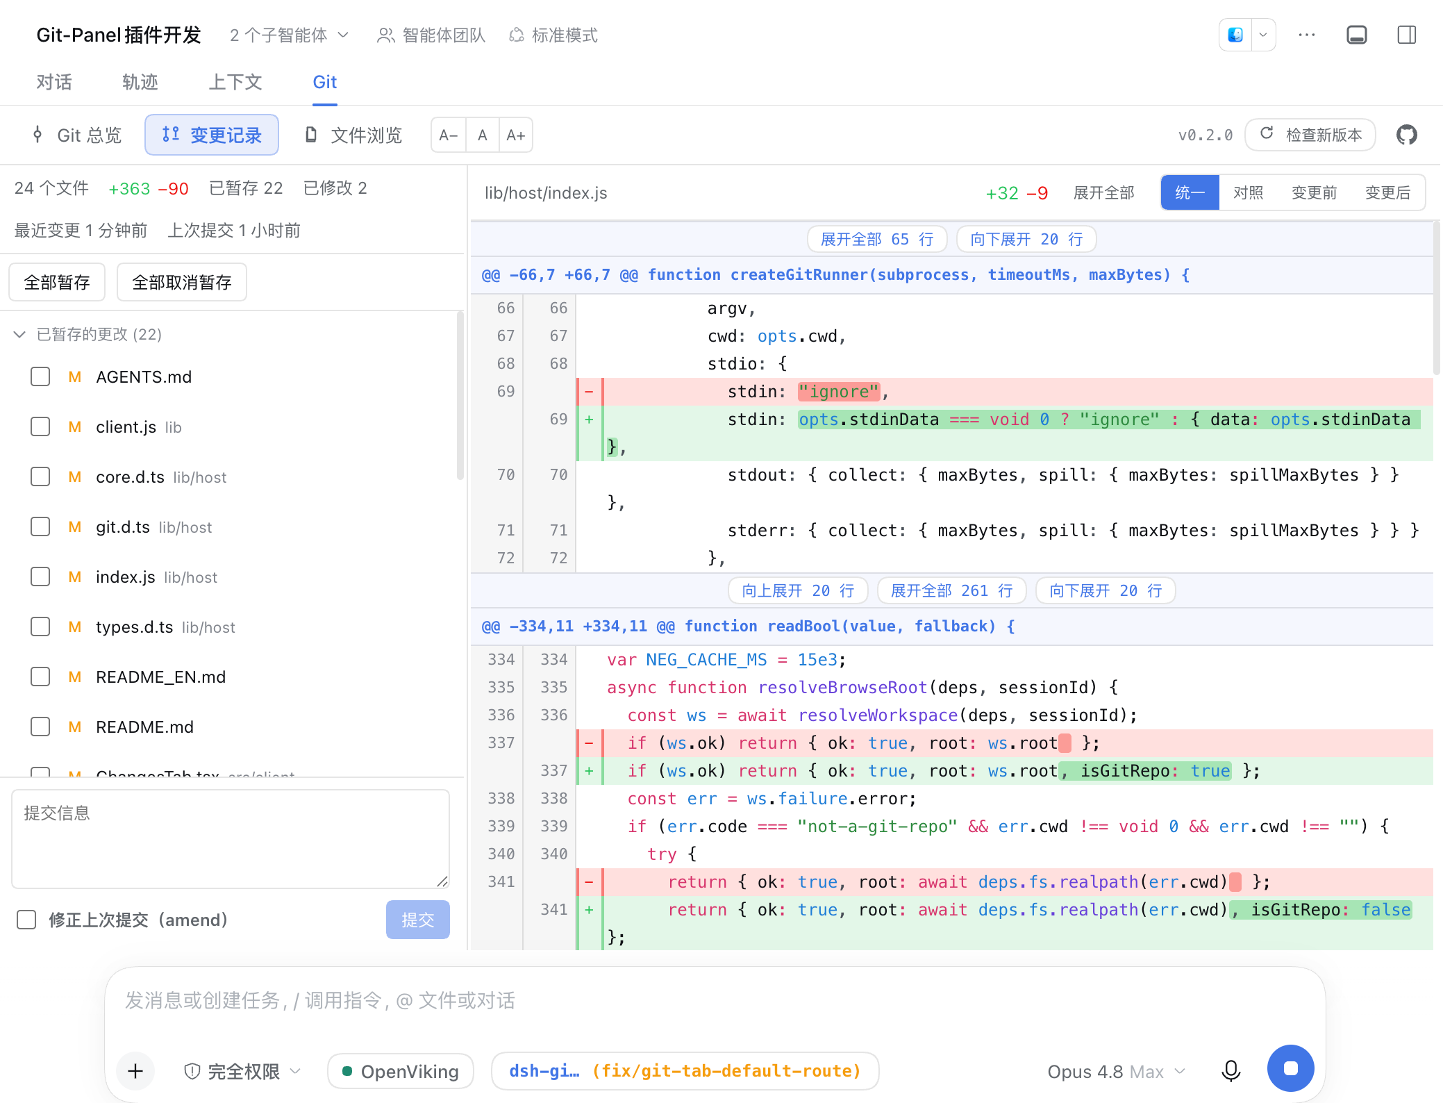Open the Change Log (变更记录) view
1443x1103 pixels.
[212, 135]
